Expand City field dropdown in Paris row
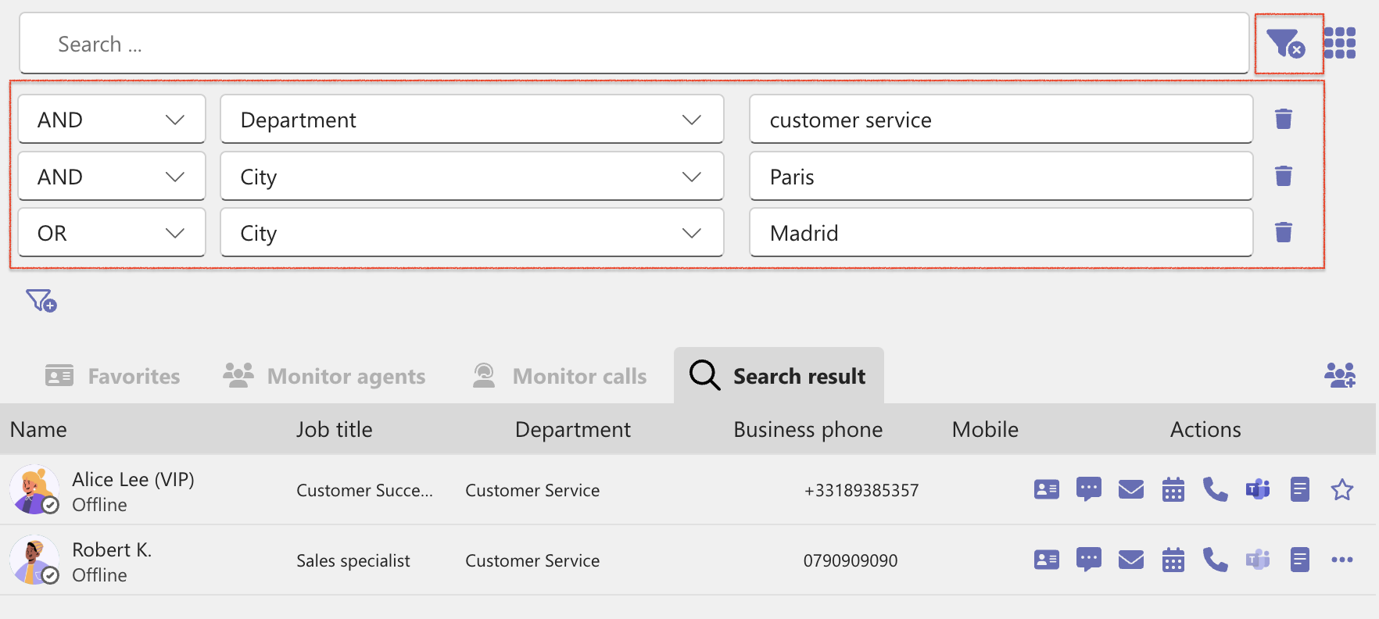 [472, 177]
